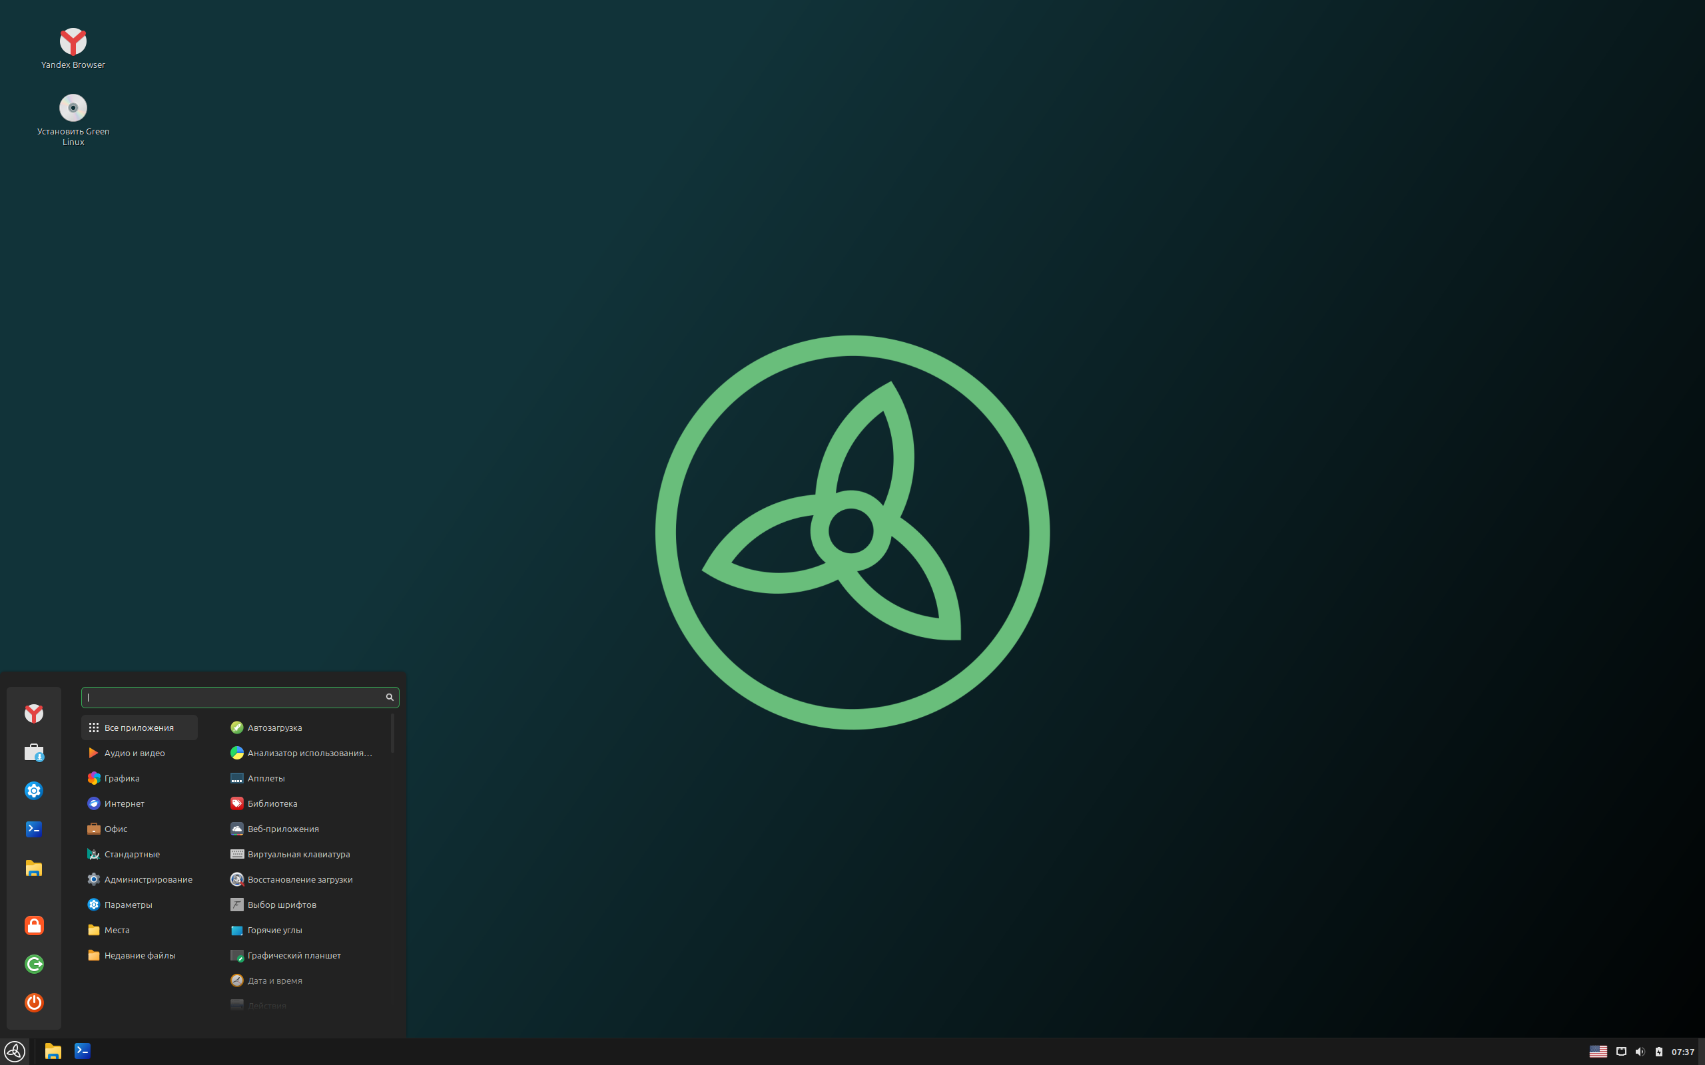Click the Green Linux menu button in taskbar
The height and width of the screenshot is (1065, 1705).
click(15, 1052)
